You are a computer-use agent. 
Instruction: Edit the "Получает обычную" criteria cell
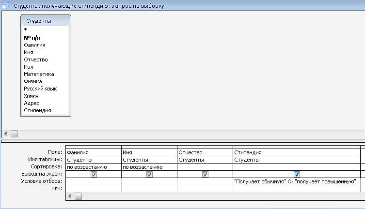point(297,181)
